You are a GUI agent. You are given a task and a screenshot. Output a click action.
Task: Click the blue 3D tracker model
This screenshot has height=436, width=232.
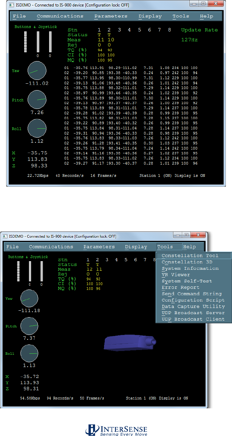(130, 342)
